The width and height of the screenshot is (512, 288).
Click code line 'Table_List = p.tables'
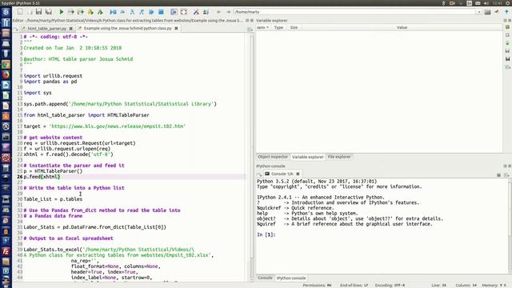[x=53, y=199]
